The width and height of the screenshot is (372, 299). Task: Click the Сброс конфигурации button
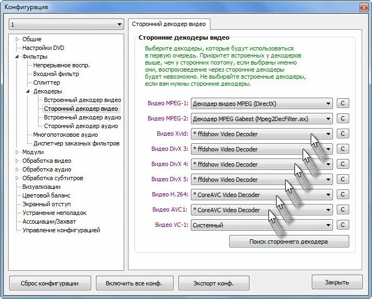click(x=50, y=283)
